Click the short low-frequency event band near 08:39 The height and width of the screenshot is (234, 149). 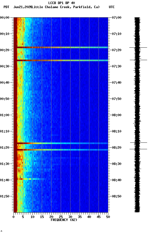click(31, 179)
